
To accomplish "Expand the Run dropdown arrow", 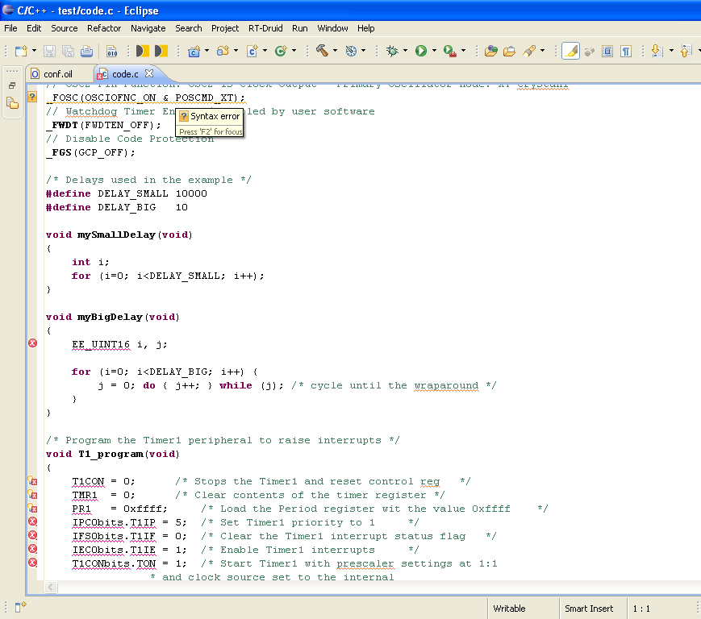I will pyautogui.click(x=434, y=51).
